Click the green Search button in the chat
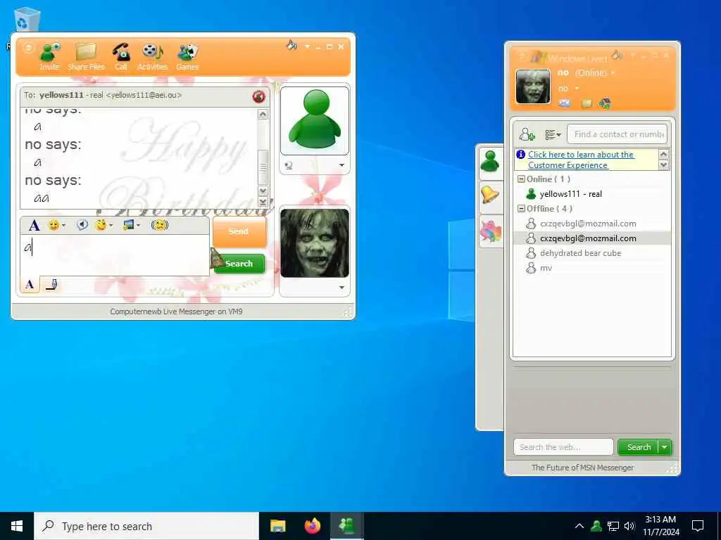 (239, 264)
